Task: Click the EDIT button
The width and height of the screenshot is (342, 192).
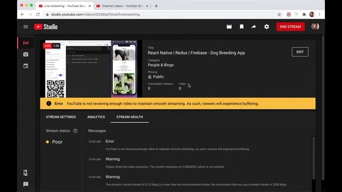Action: tap(300, 52)
